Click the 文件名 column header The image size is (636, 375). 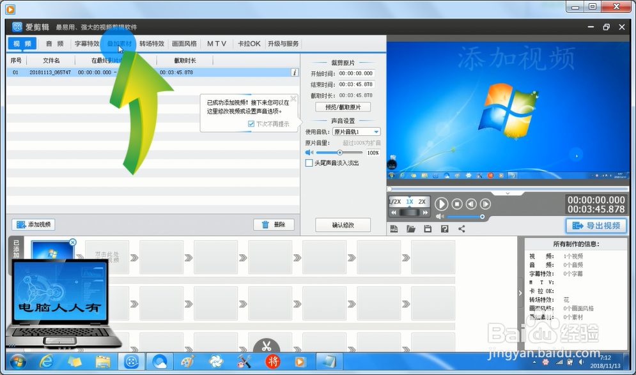pyautogui.click(x=51, y=61)
